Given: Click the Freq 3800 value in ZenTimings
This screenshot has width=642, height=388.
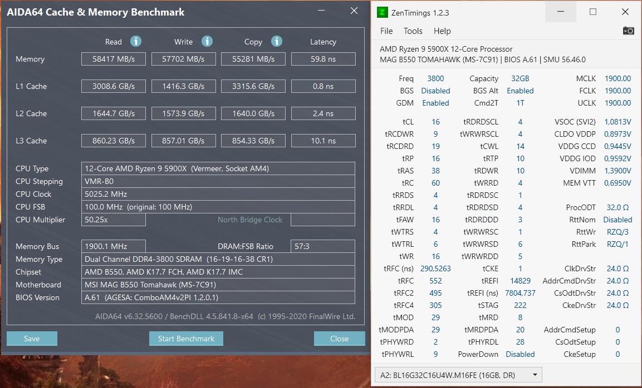Looking at the screenshot, I should (x=435, y=78).
